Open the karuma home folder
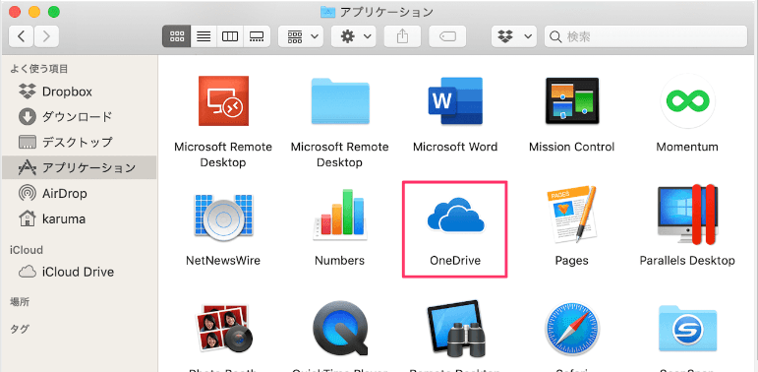This screenshot has height=372, width=758. pos(79,219)
